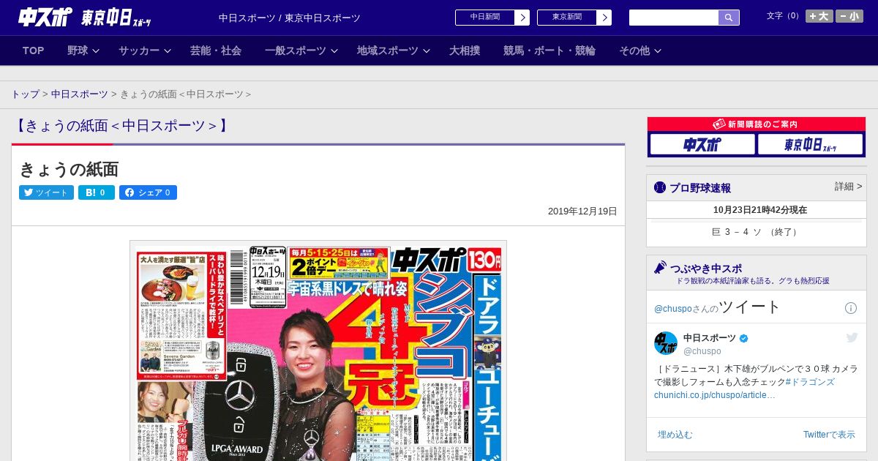
Task: Click the search magnifier button
Action: click(729, 18)
